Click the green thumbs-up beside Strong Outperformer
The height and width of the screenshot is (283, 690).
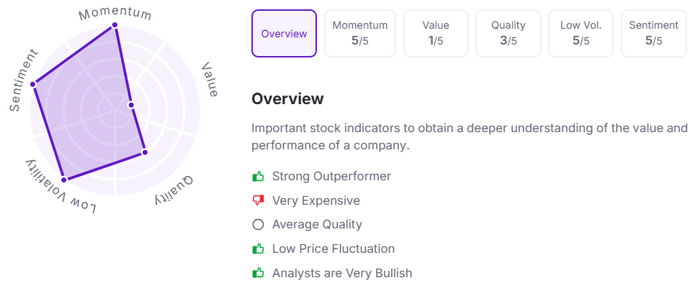pos(258,177)
